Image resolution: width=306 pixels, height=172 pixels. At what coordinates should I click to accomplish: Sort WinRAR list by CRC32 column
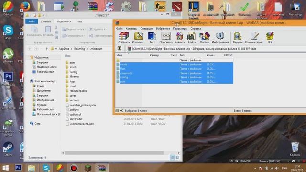(x=228, y=55)
